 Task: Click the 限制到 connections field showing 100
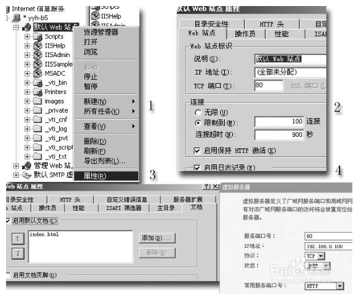point(279,121)
